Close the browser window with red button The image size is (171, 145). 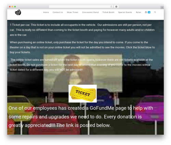coord(10,7)
